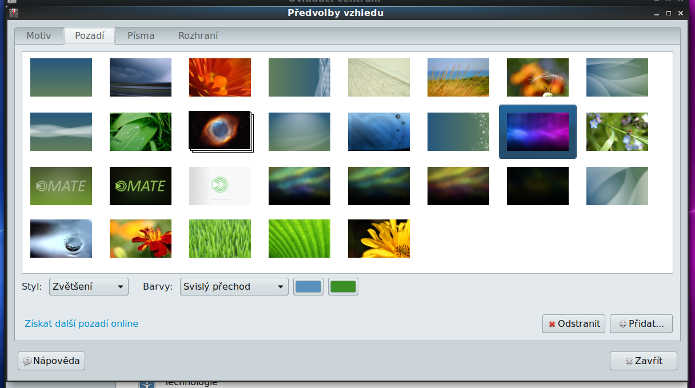Choose the blue flowers with ladybug wallpaper
This screenshot has height=388, width=695.
pyautogui.click(x=617, y=131)
